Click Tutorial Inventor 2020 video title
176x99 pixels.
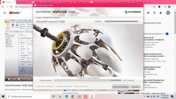click(19, 86)
